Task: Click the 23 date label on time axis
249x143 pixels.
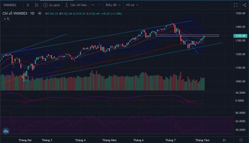Action: (224, 140)
